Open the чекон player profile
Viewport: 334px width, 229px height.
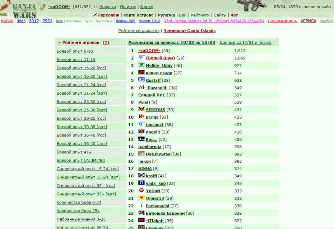144,161
